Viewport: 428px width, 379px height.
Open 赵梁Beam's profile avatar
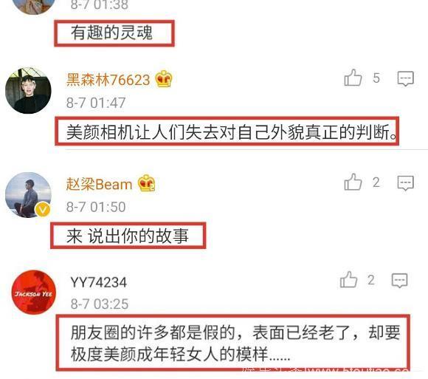coord(28,195)
